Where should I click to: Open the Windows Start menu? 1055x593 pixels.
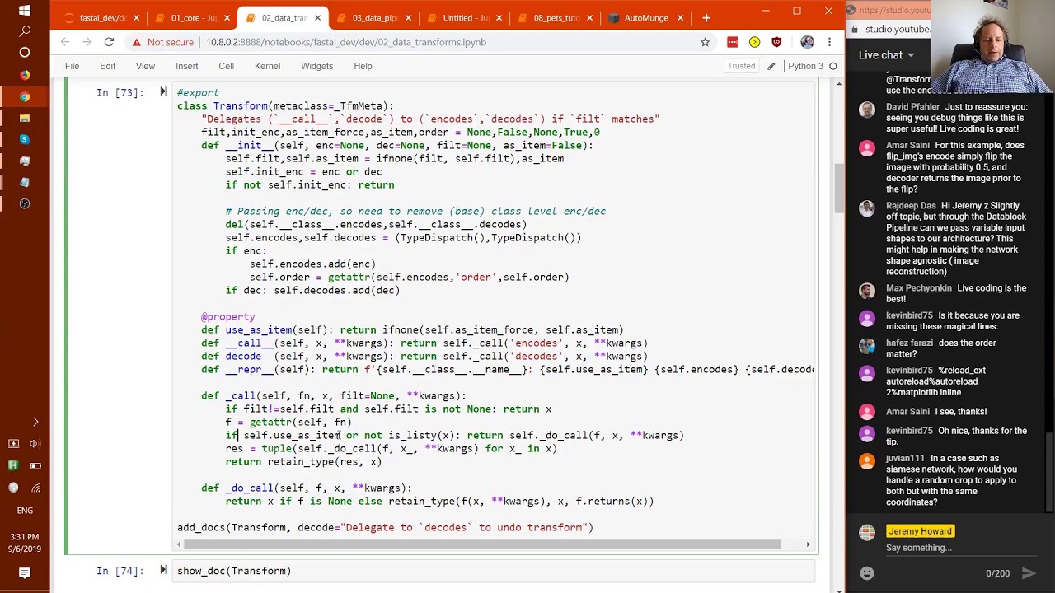24,11
